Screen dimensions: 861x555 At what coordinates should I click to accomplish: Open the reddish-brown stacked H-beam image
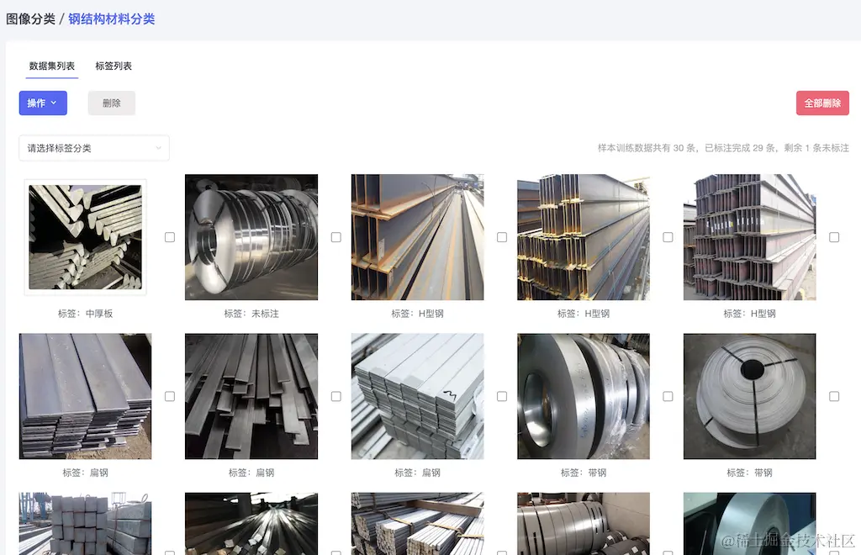point(749,237)
